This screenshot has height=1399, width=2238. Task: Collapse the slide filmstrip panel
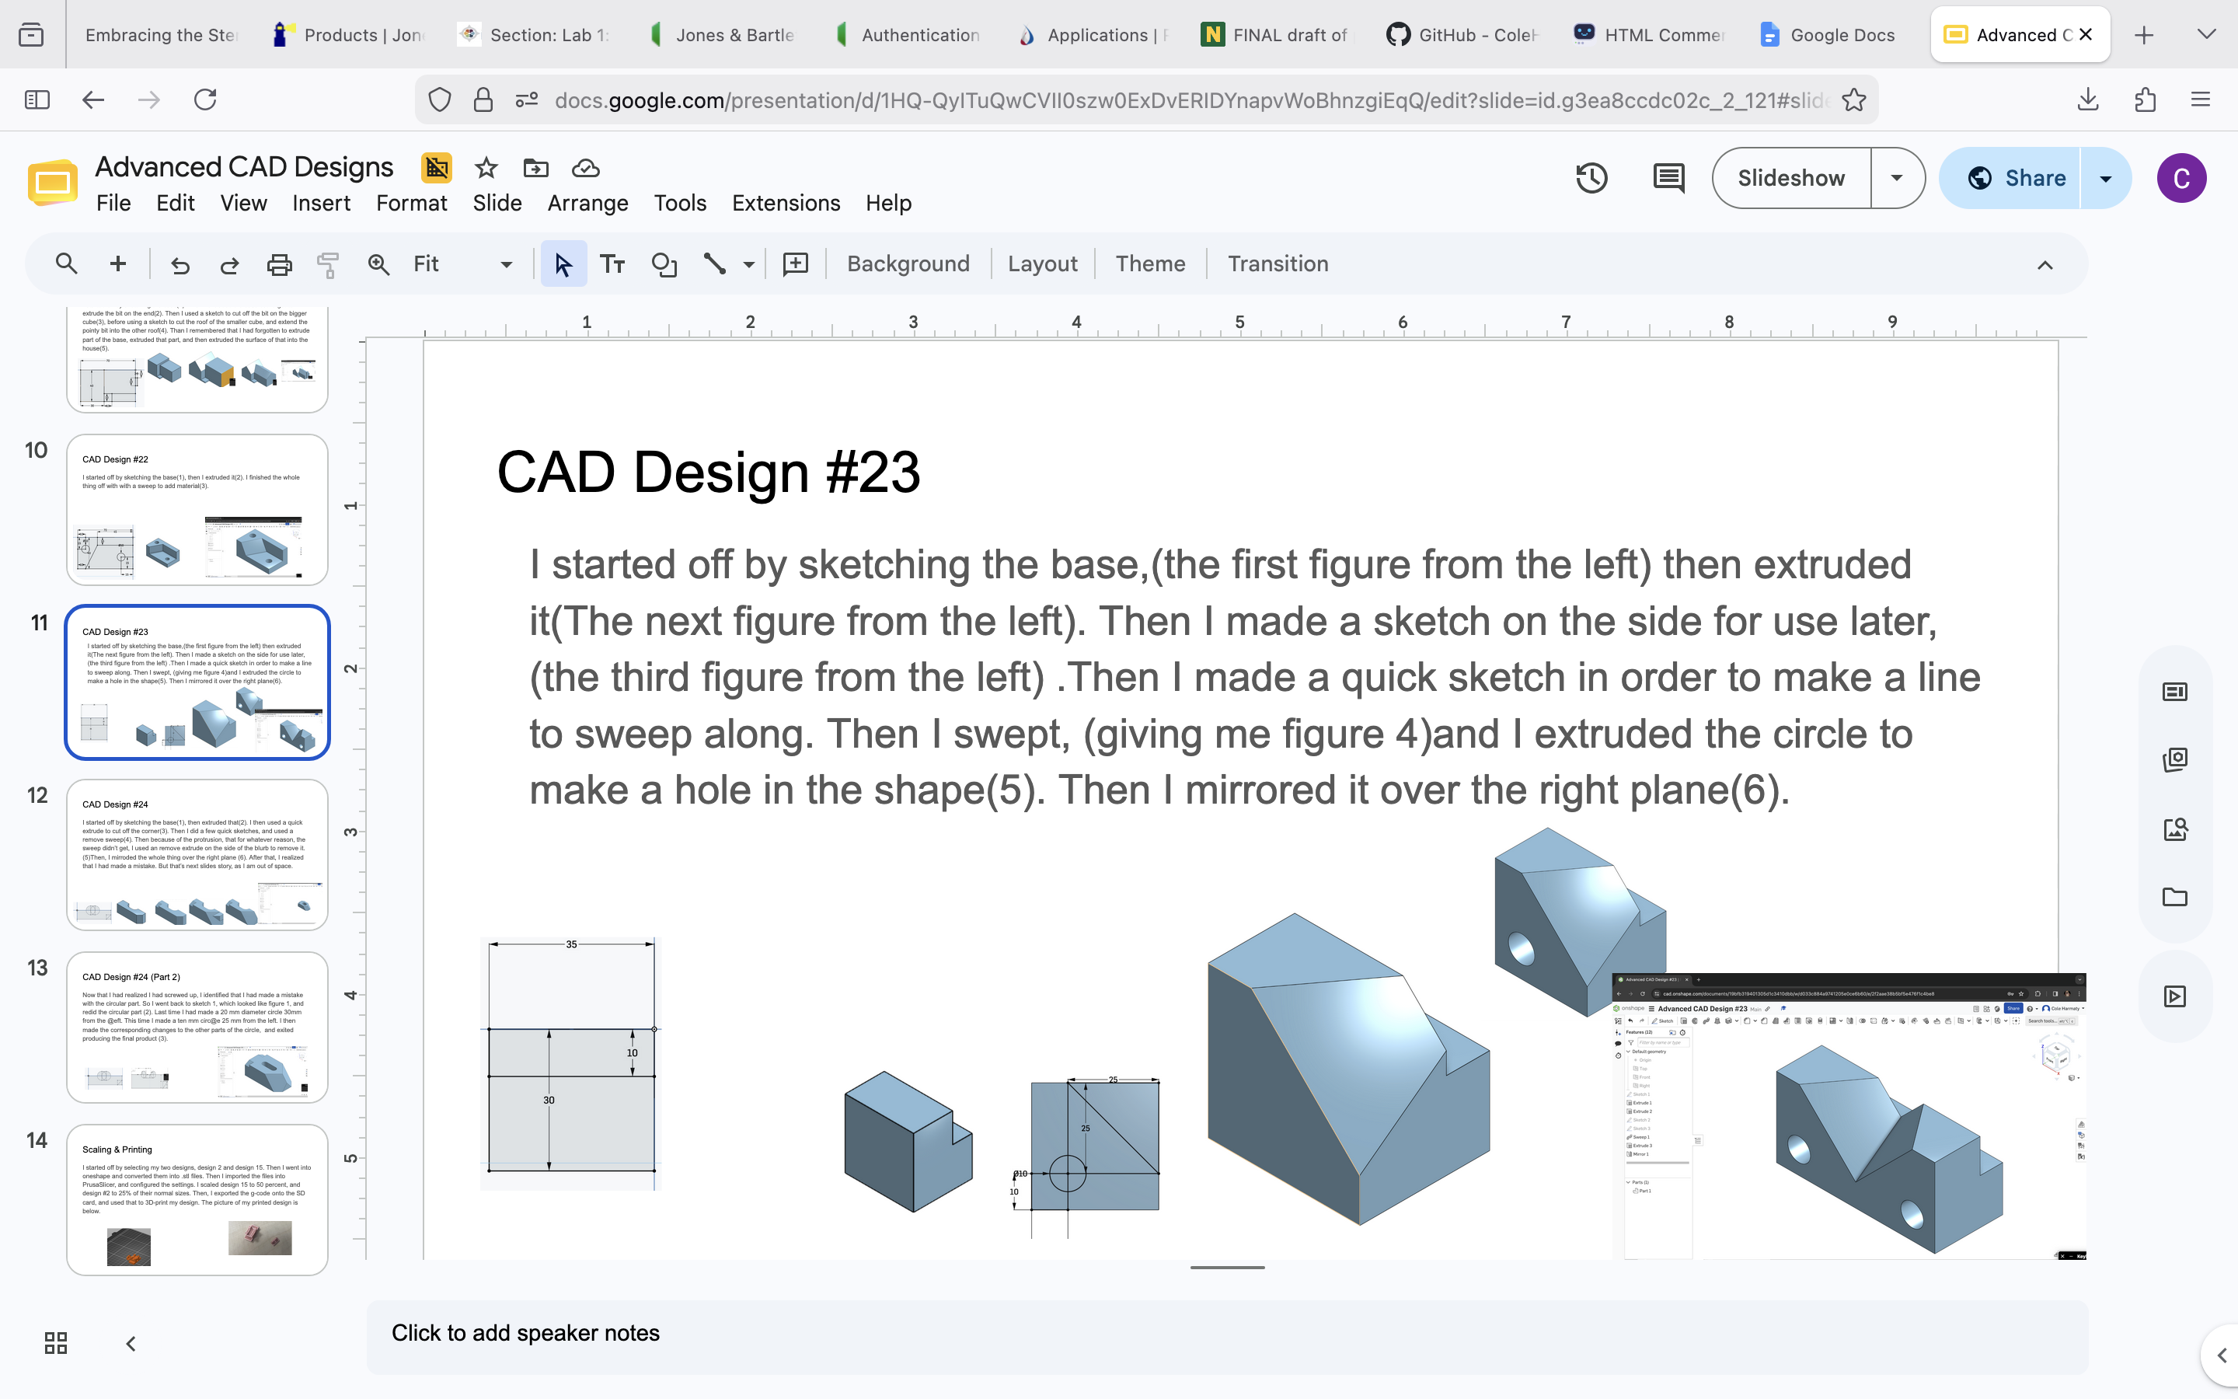131,1342
